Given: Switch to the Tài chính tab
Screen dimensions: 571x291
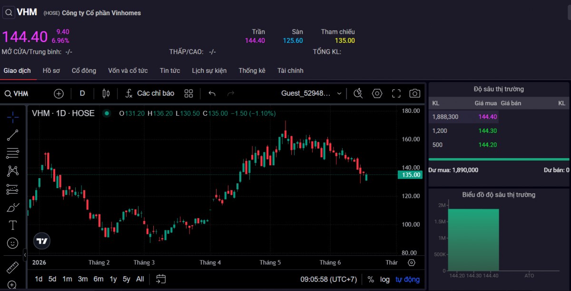Looking at the screenshot, I should pyautogui.click(x=290, y=70).
